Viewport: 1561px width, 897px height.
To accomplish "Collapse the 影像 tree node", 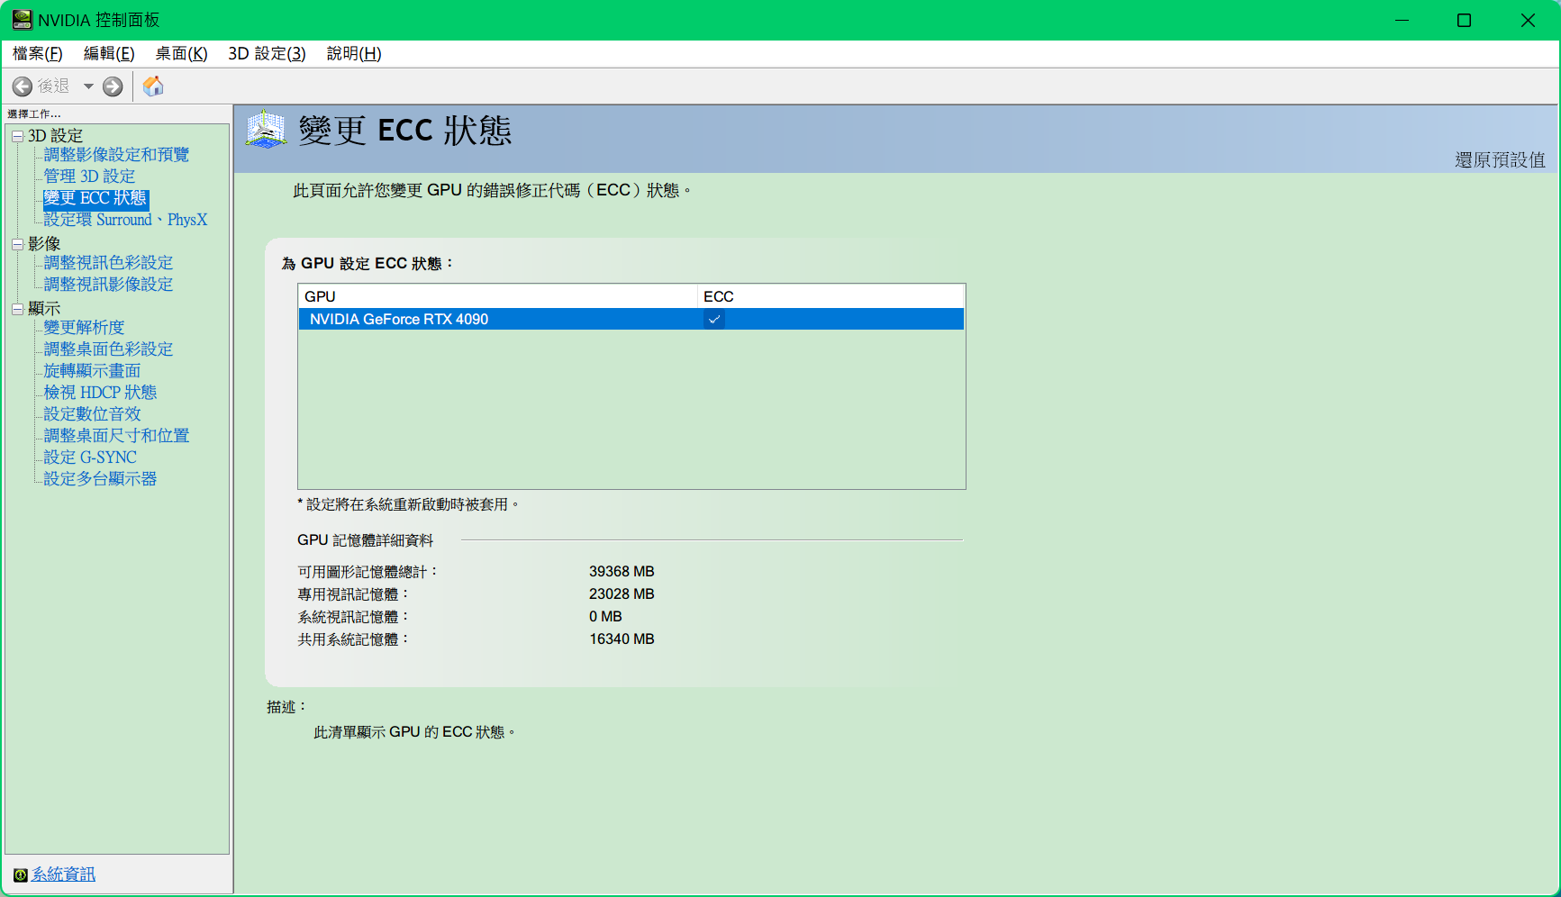I will [17, 244].
